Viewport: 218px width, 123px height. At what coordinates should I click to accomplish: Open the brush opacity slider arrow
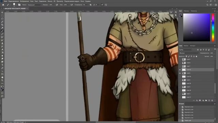point(53,5)
